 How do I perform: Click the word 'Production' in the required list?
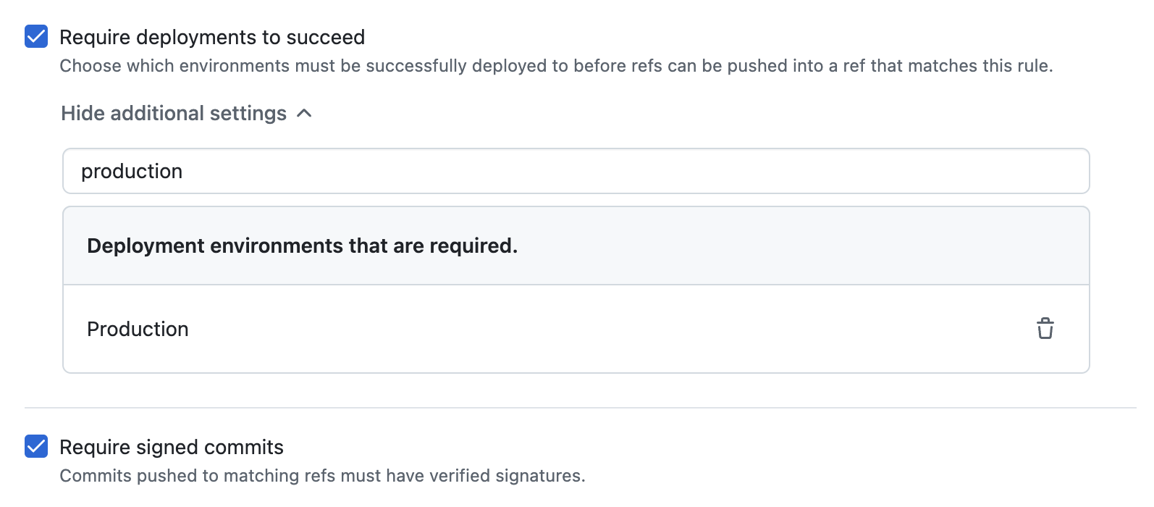pos(138,329)
